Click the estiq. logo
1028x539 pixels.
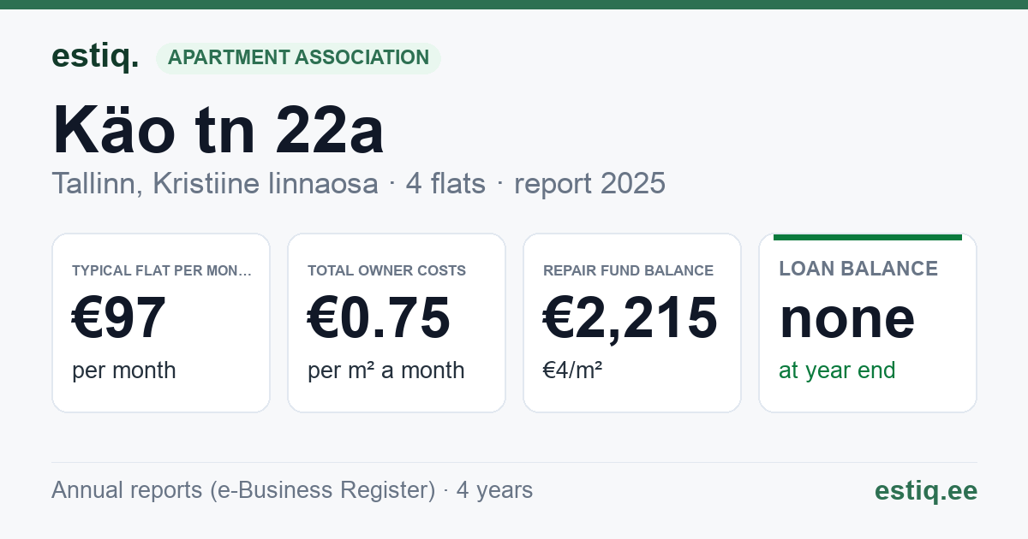95,56
